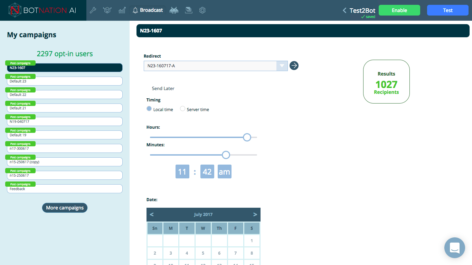Expand the Redirect dropdown list
The image size is (472, 265).
[282, 66]
